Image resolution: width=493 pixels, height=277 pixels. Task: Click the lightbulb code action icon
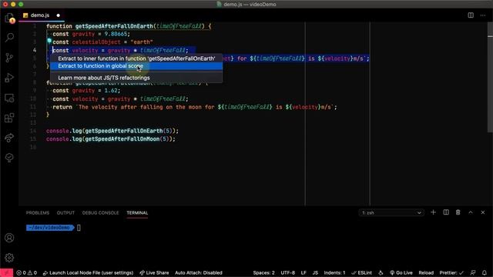pos(49,41)
